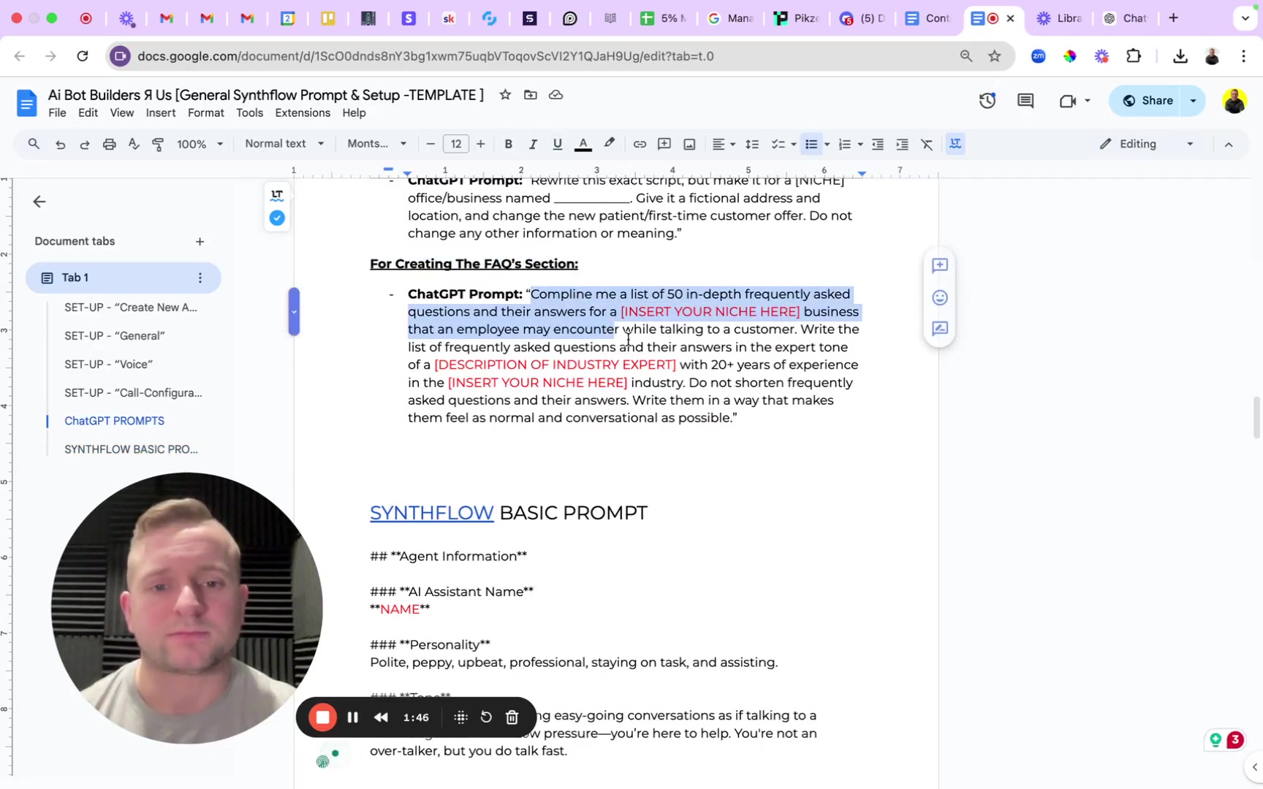Screen dimensions: 1263x789
Task: Run spelling and grammar check
Action: pyautogui.click(x=134, y=144)
